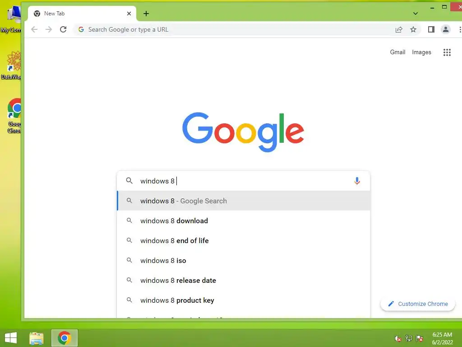462x347 pixels.
Task: Start voice search with microphone icon
Action: click(357, 181)
